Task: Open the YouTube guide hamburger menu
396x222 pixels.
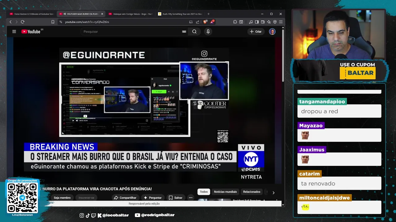Action: [14, 31]
